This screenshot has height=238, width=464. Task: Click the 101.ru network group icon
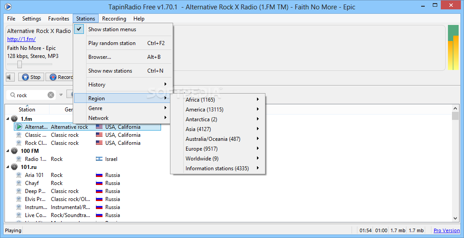click(x=14, y=167)
